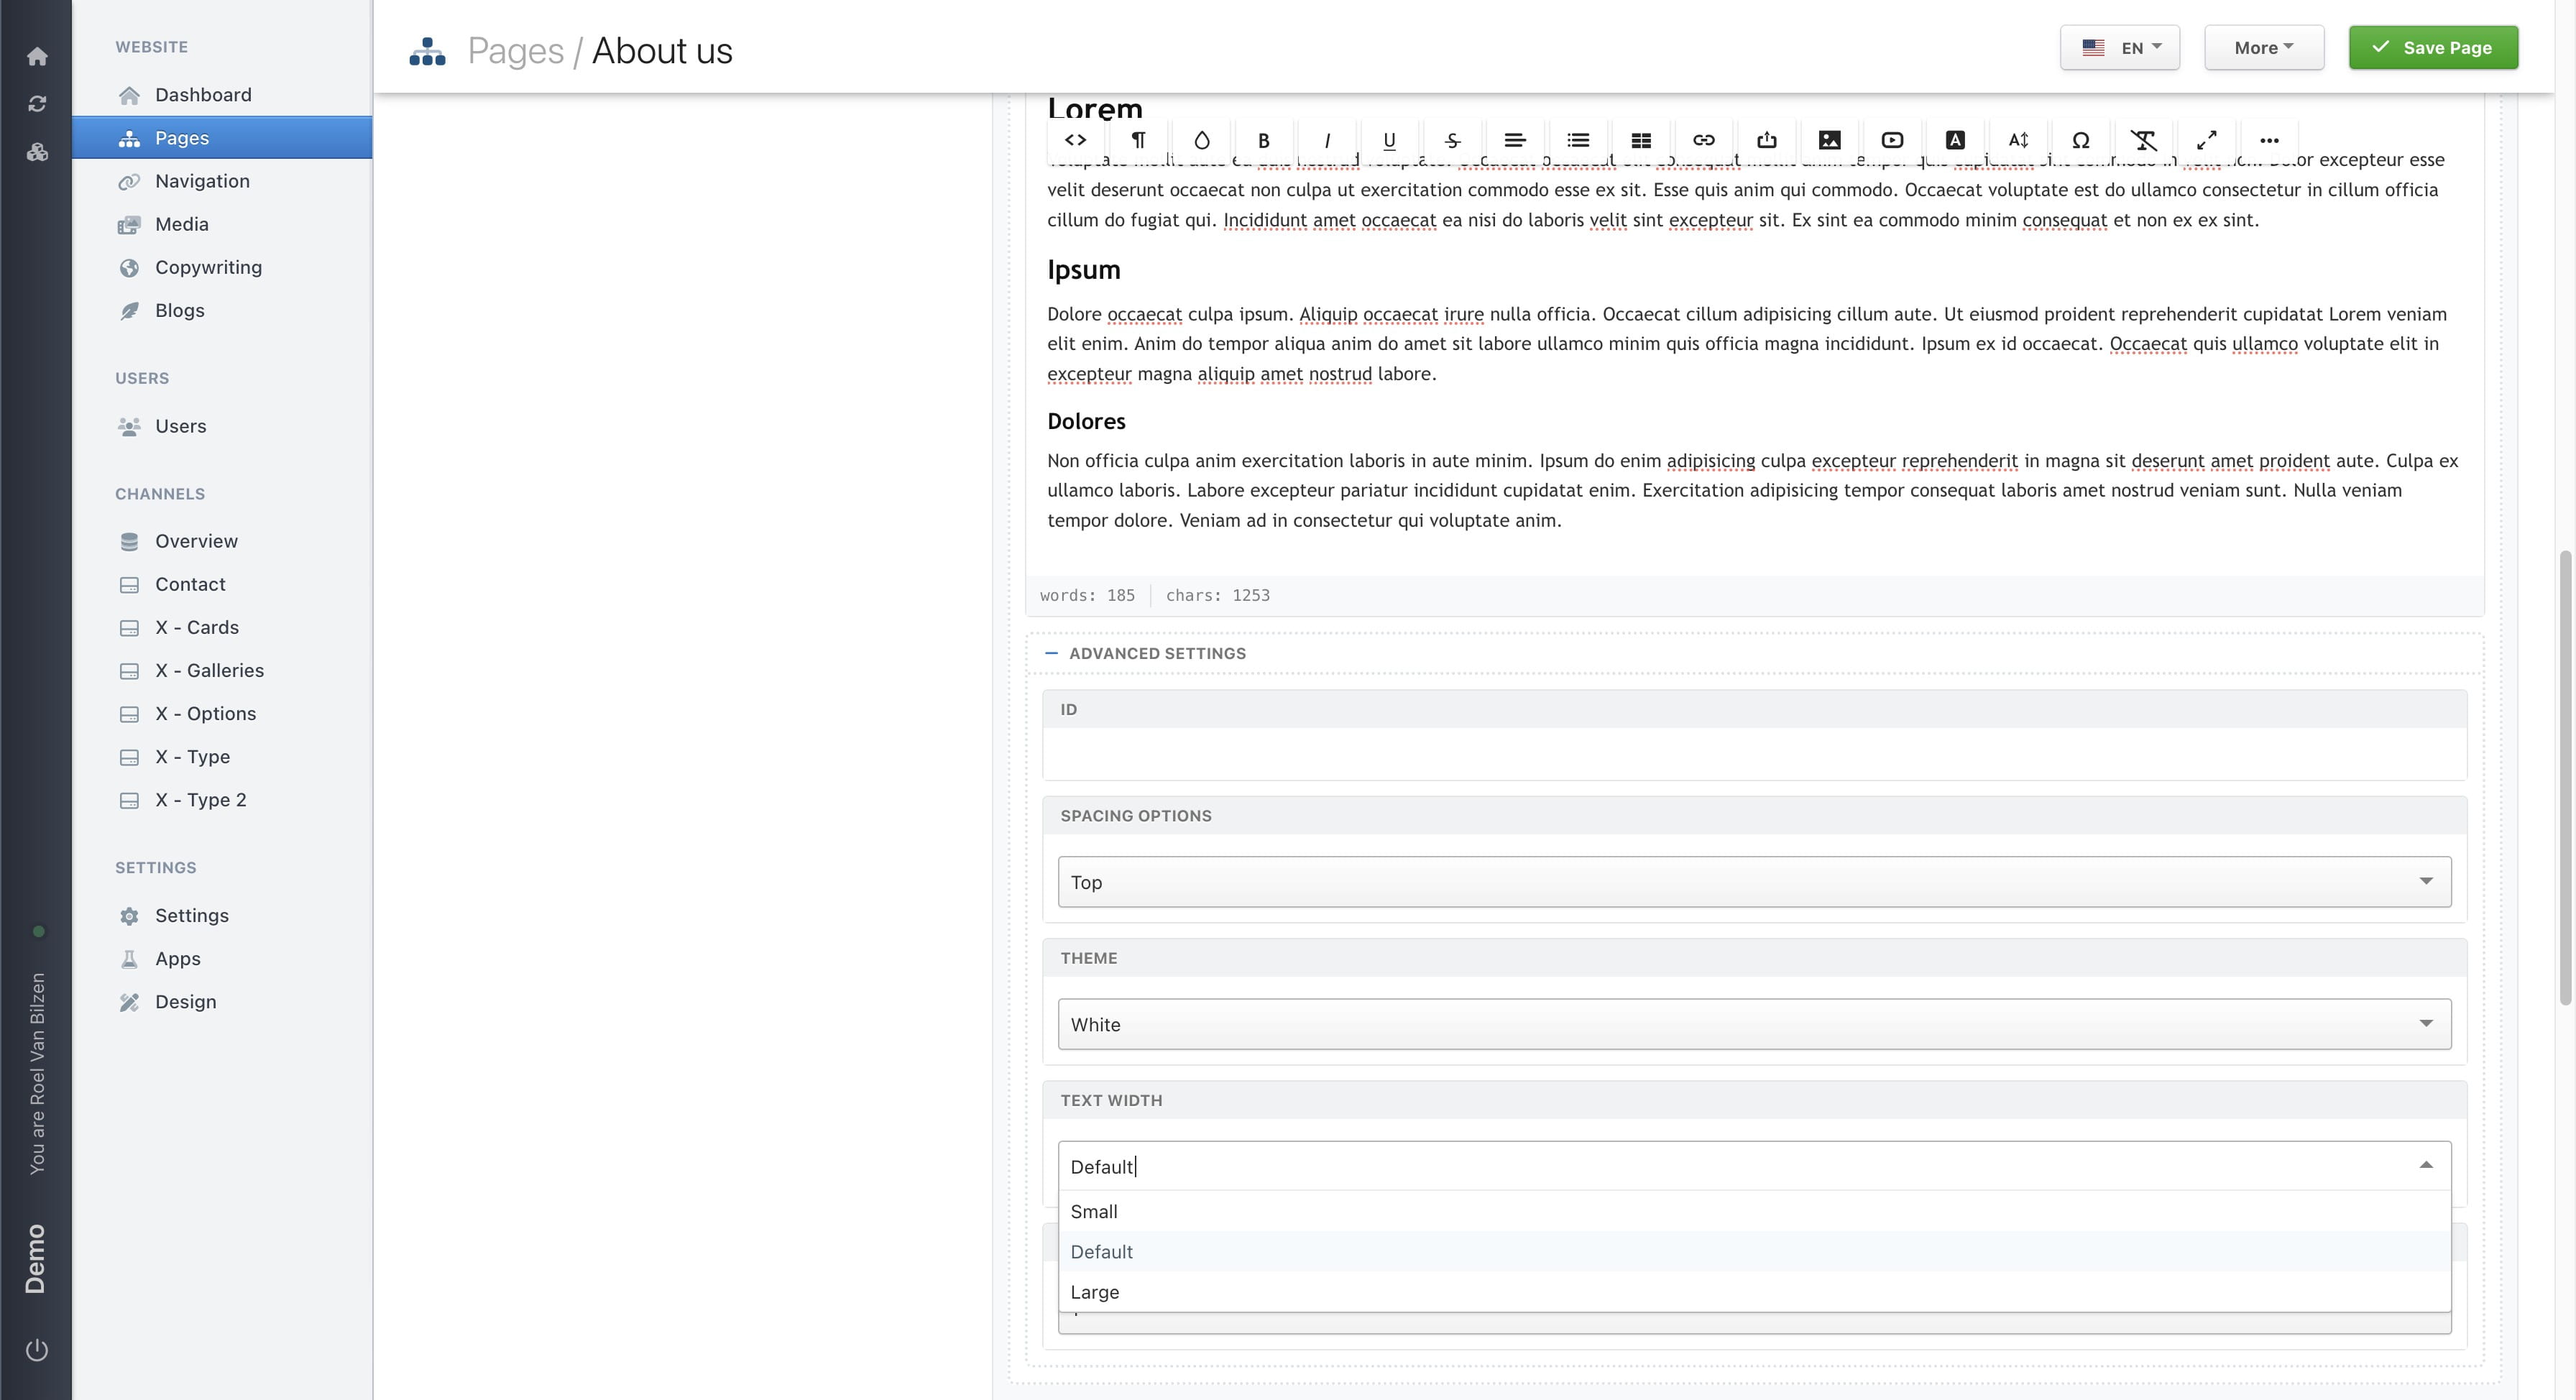Toggle underline on the selected text
Screen dimensions: 2576x1400
[1389, 140]
